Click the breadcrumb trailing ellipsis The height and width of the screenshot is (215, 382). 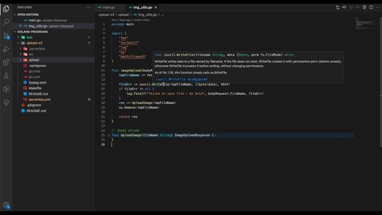[x=162, y=14]
